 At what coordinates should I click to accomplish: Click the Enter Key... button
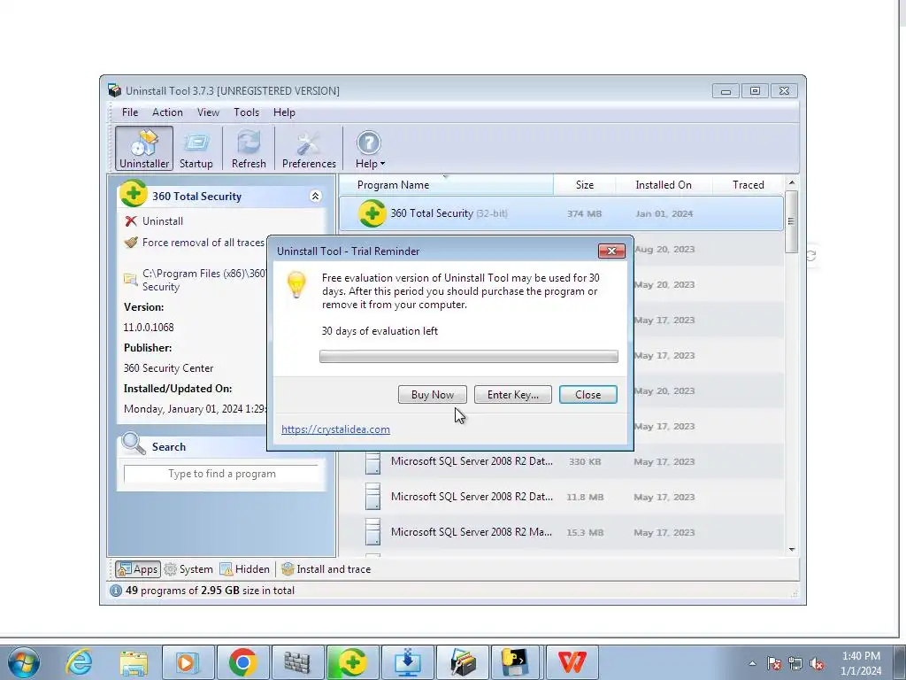pos(512,394)
